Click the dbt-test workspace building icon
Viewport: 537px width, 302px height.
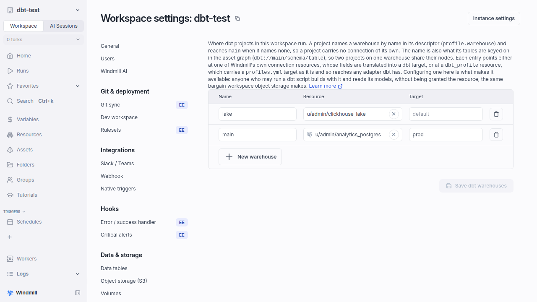pyautogui.click(x=10, y=10)
